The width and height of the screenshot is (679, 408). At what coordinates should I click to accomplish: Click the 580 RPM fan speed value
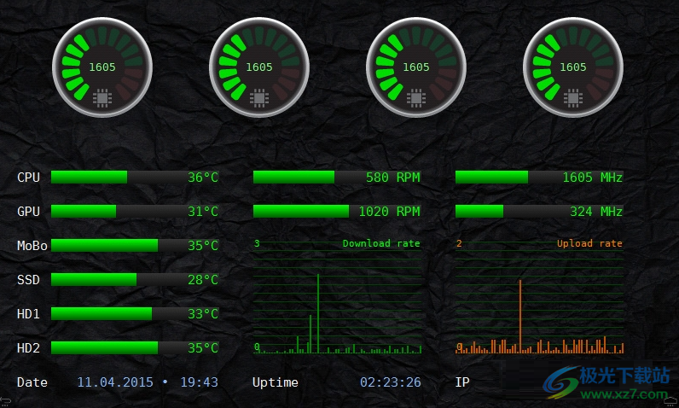click(x=392, y=178)
